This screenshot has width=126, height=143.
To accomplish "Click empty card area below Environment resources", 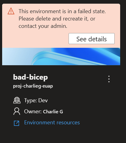I will (x=61, y=134).
